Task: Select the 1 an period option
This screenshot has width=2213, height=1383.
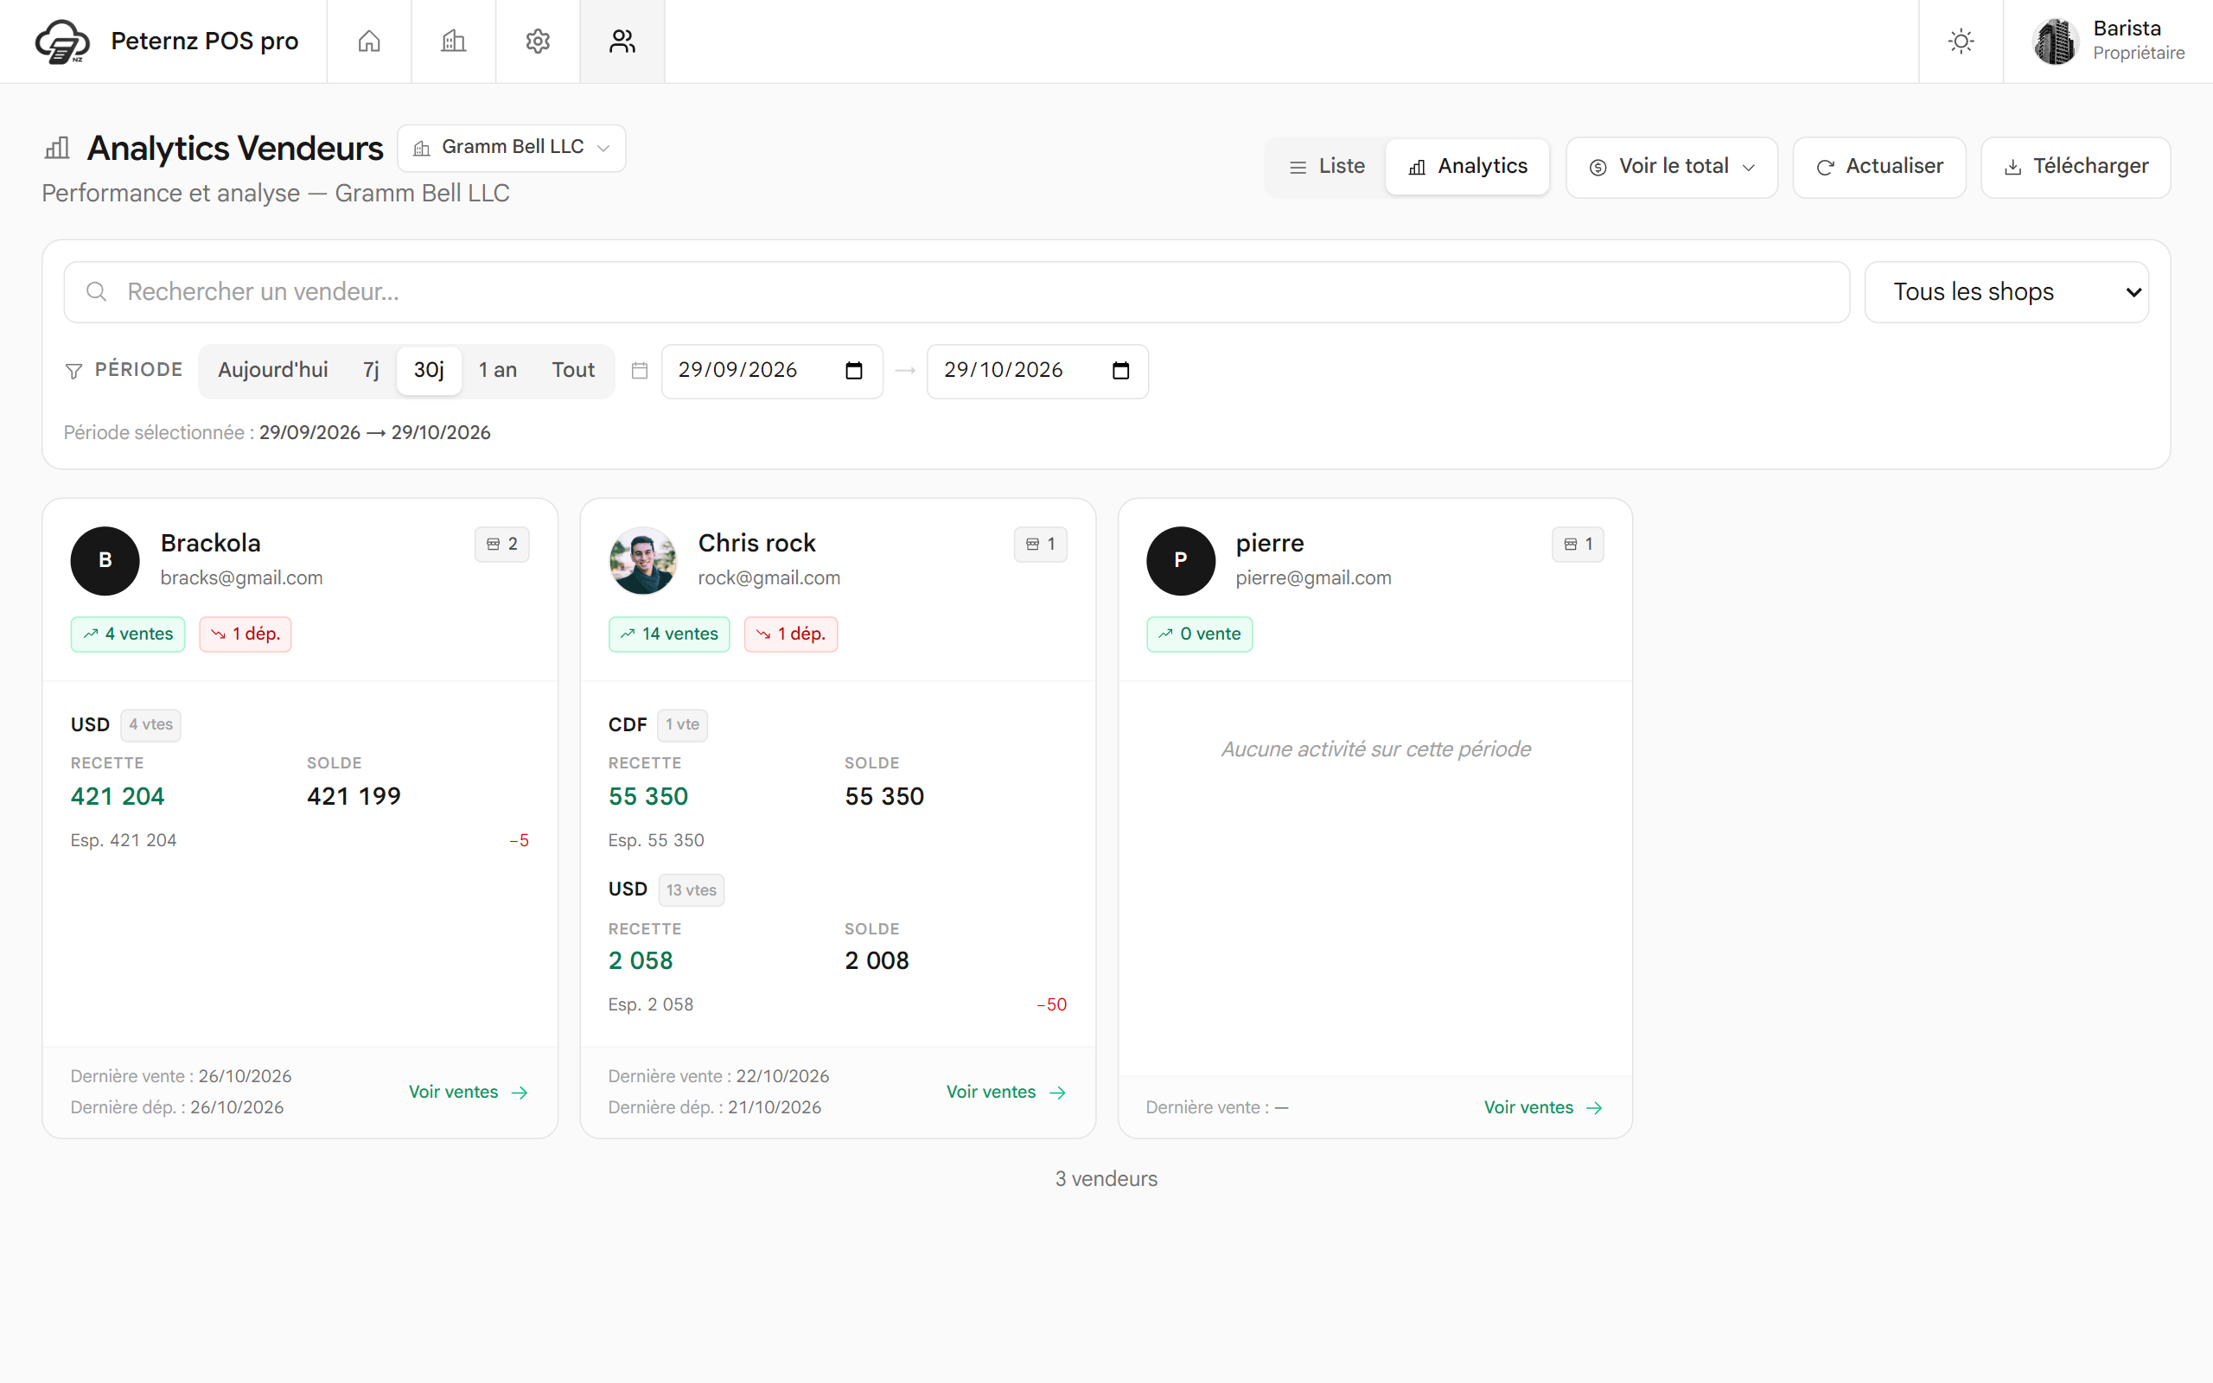Action: tap(497, 371)
